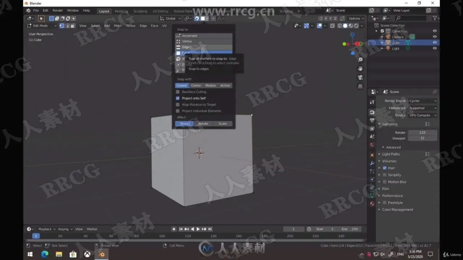Set Snap with to Median

click(211, 86)
